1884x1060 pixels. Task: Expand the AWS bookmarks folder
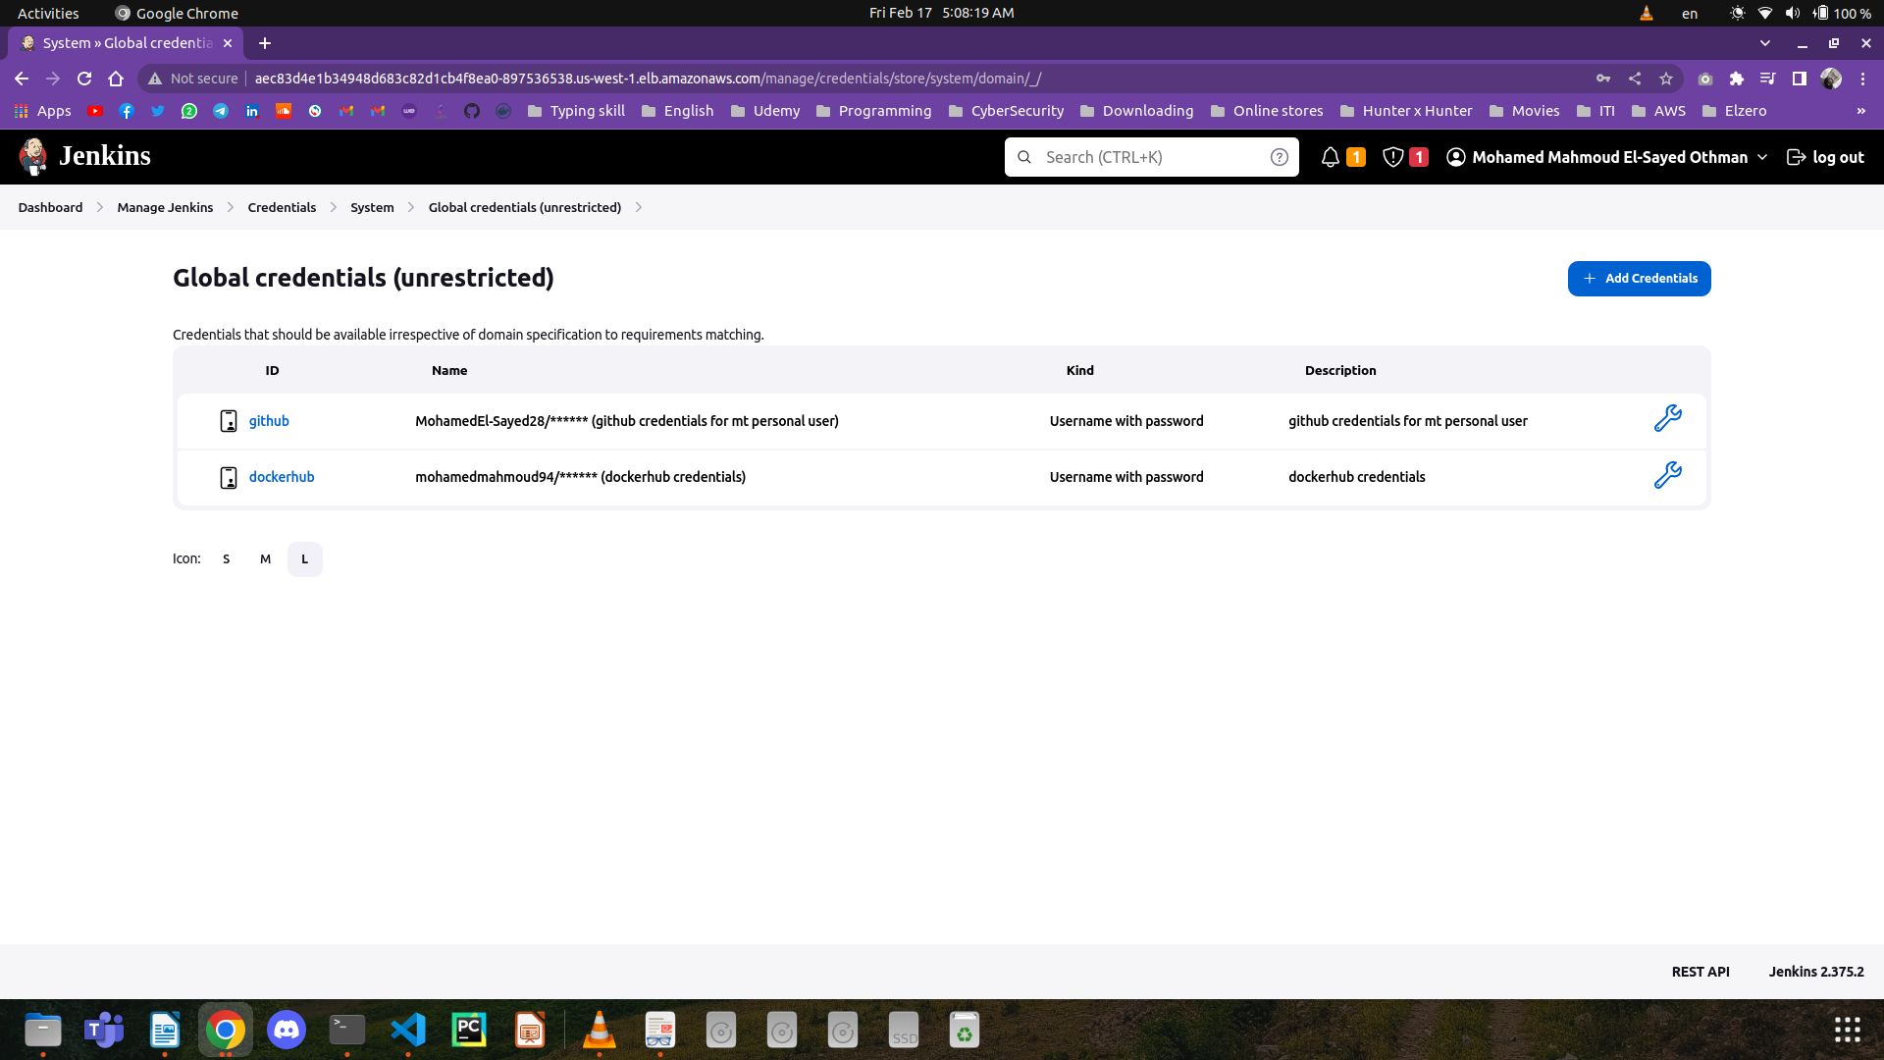[x=1658, y=111]
